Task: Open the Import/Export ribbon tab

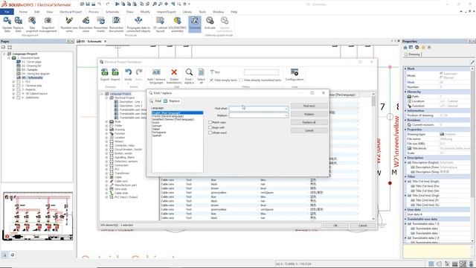Action: [x=167, y=12]
